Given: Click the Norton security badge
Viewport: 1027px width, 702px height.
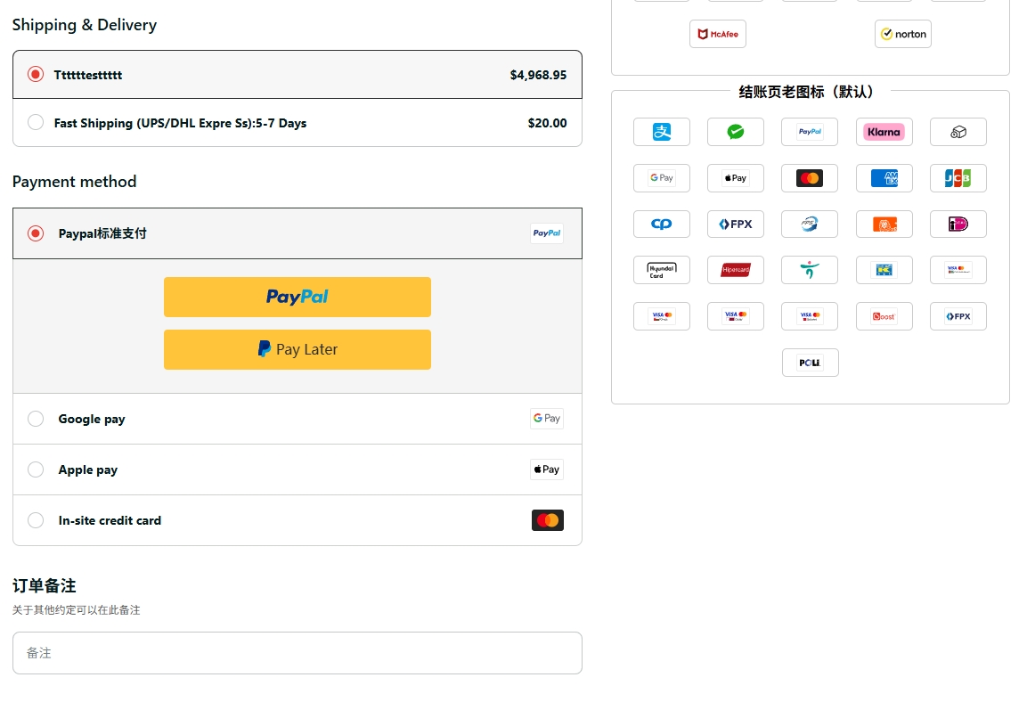Looking at the screenshot, I should click(902, 34).
